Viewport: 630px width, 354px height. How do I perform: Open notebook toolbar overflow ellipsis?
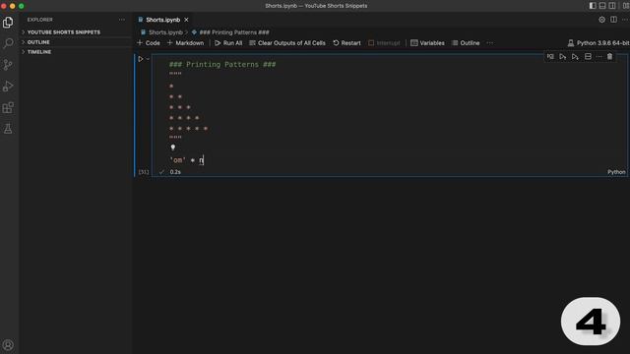pyautogui.click(x=490, y=43)
